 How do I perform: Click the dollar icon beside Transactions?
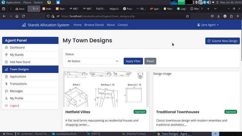[6, 84]
